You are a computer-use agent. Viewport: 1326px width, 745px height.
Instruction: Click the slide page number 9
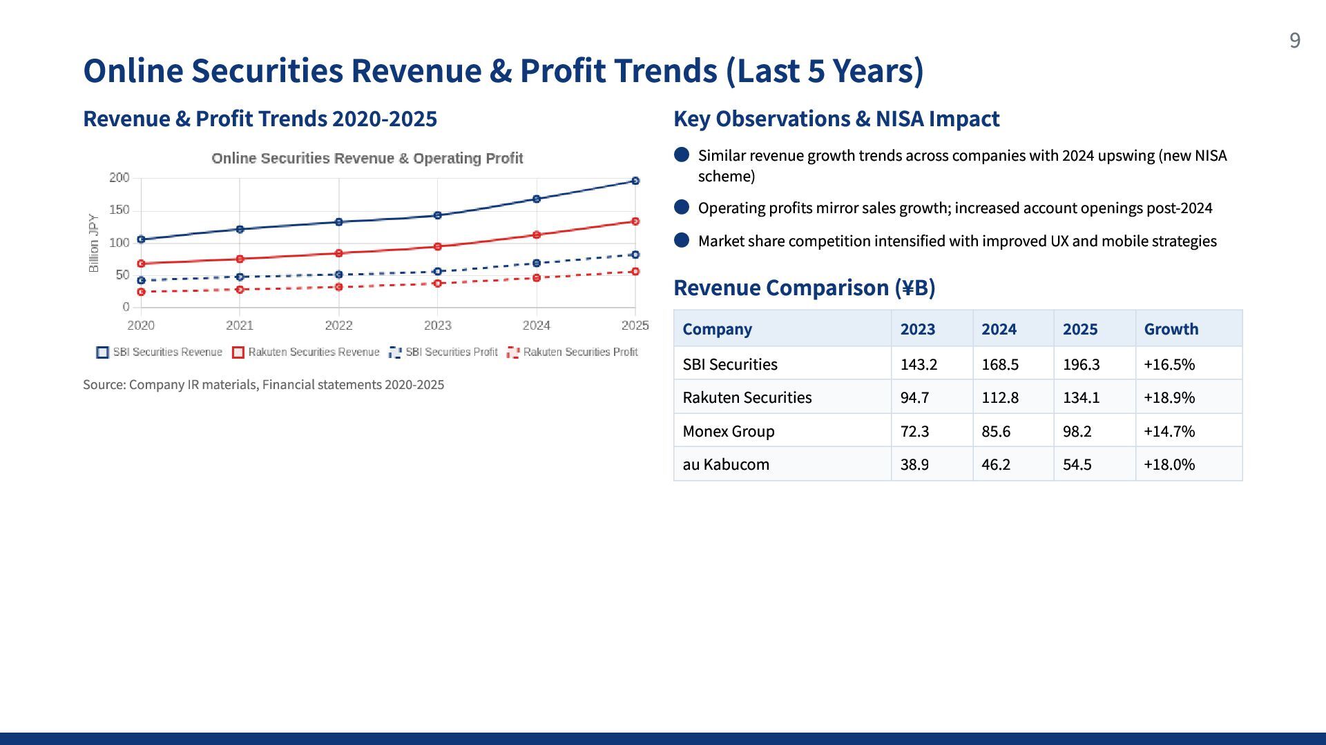(1294, 41)
